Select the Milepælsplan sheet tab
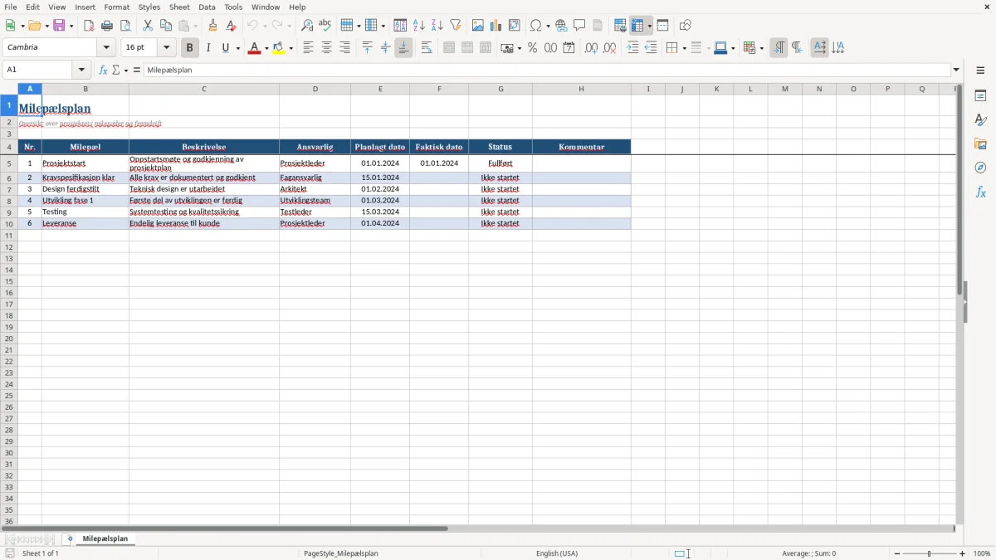 105,538
